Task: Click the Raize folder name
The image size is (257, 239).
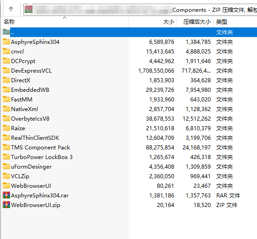Action: 18,128
